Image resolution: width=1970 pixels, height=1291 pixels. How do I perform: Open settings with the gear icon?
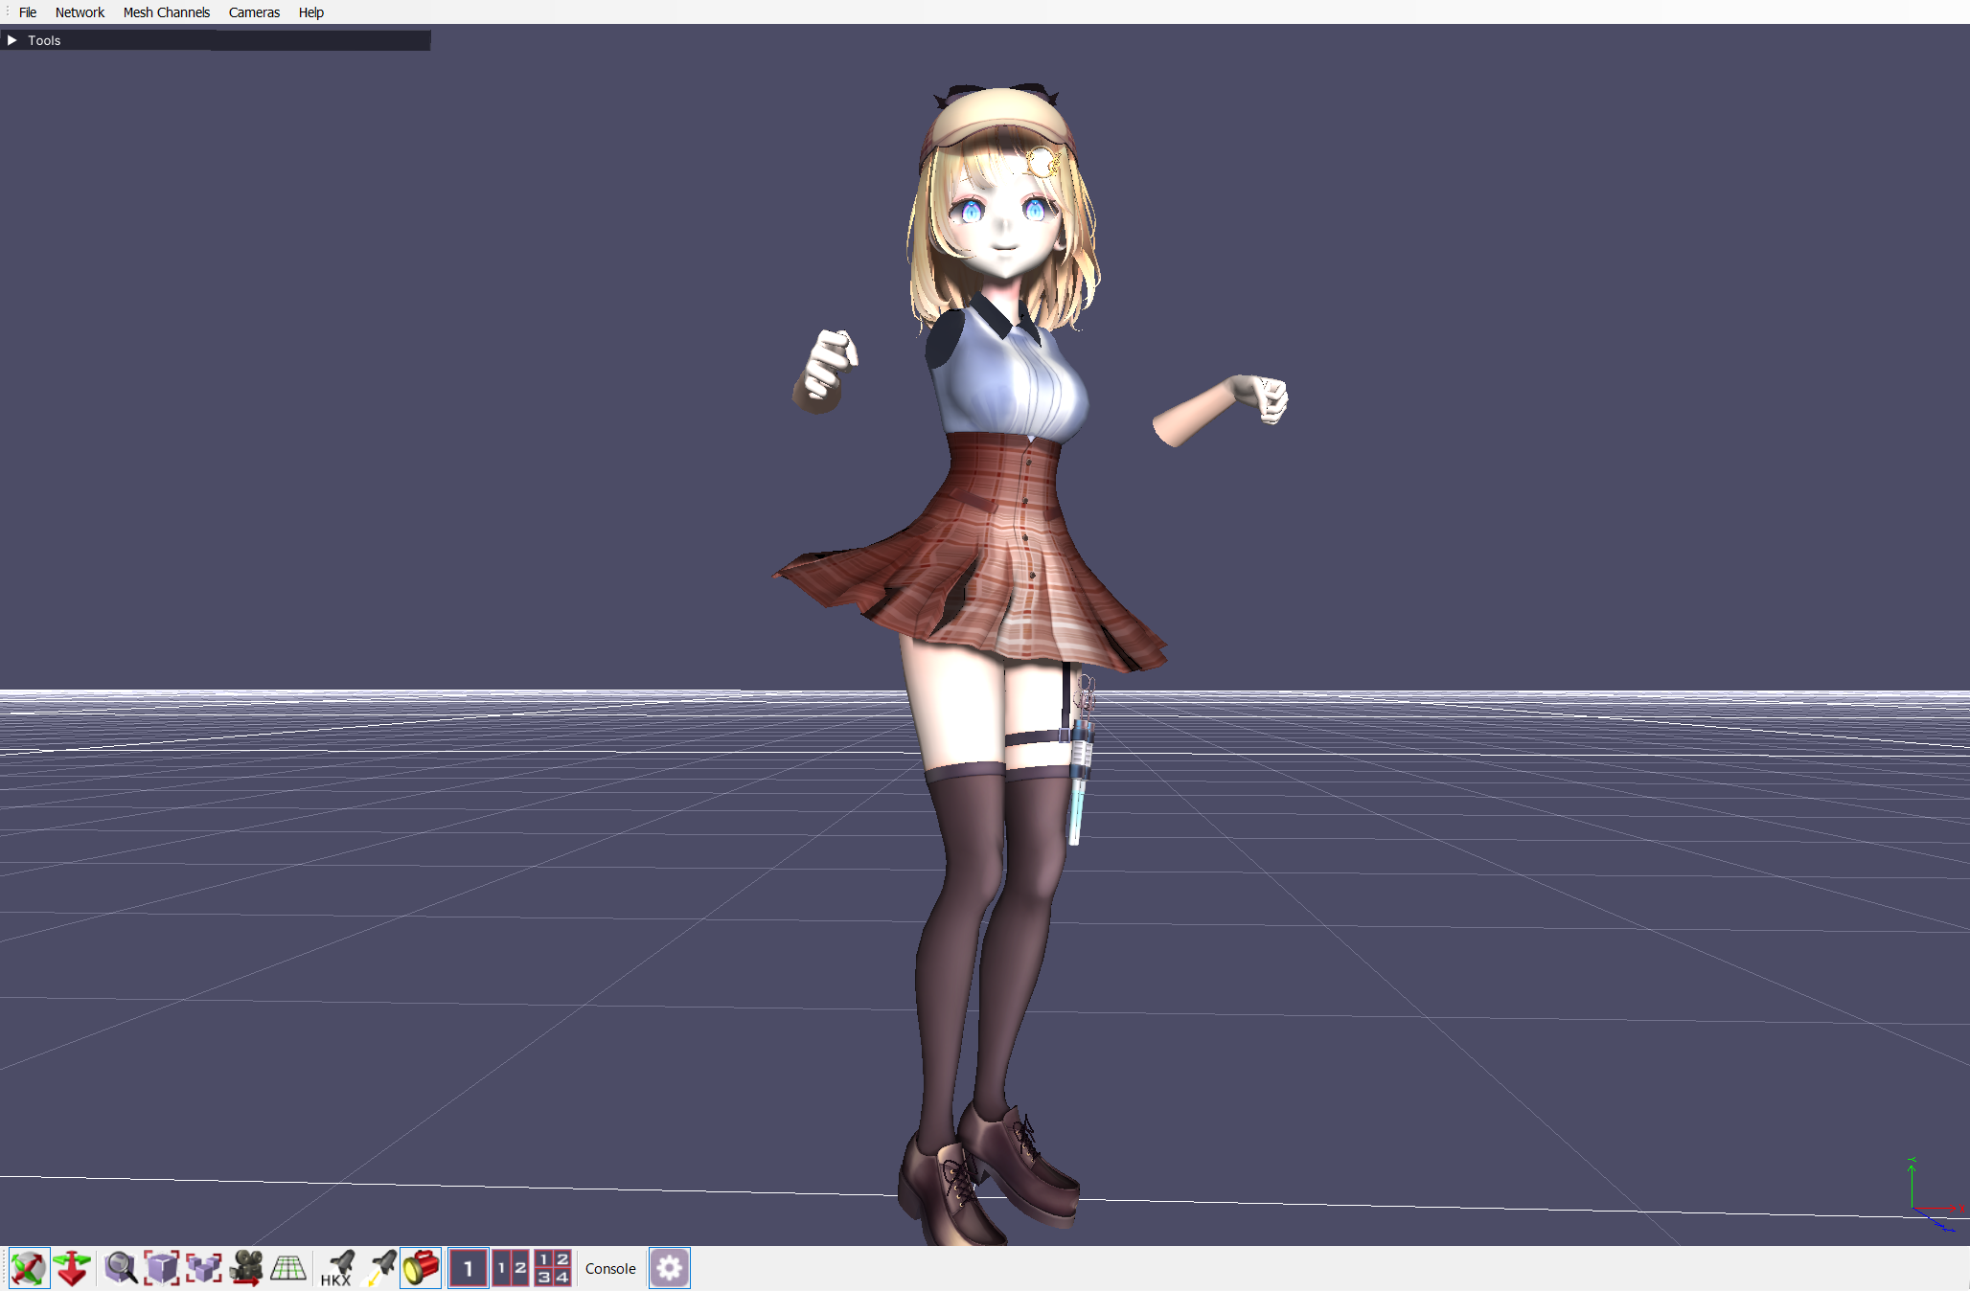[670, 1268]
